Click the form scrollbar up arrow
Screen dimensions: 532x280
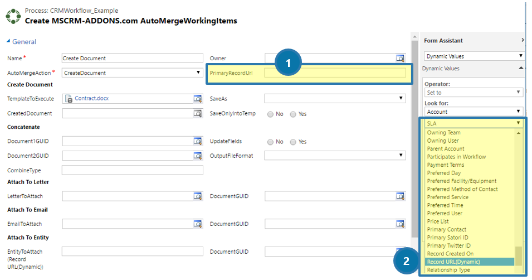point(414,36)
